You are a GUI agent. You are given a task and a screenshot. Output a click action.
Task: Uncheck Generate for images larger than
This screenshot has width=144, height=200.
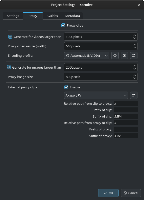[x=9, y=67]
